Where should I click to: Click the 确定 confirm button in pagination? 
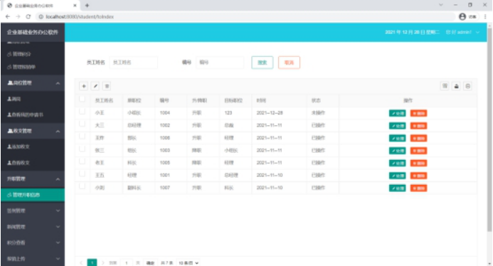(150, 263)
